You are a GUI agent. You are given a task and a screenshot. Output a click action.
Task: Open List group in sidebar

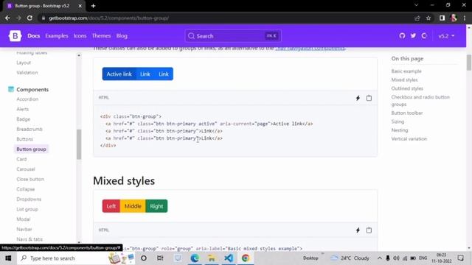tap(27, 209)
